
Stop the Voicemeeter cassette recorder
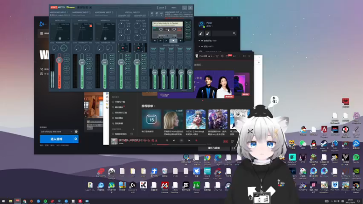[x=173, y=40]
